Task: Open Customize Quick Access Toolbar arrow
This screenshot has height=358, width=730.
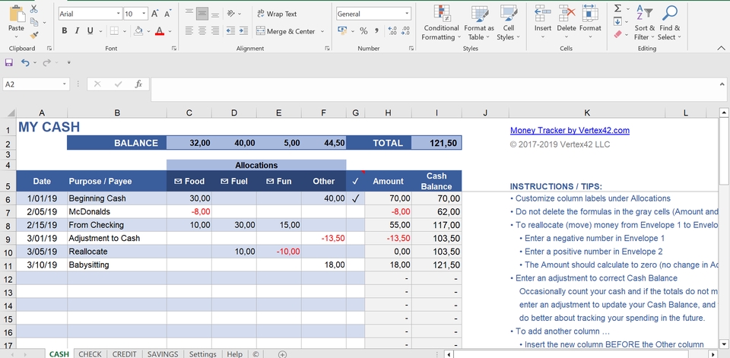Action: [x=69, y=62]
